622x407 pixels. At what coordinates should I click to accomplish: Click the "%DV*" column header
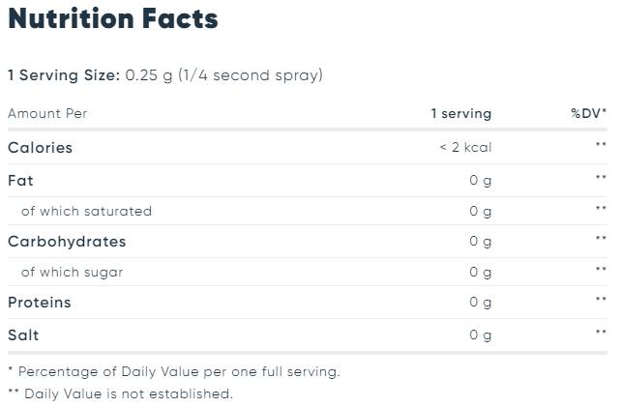[588, 114]
